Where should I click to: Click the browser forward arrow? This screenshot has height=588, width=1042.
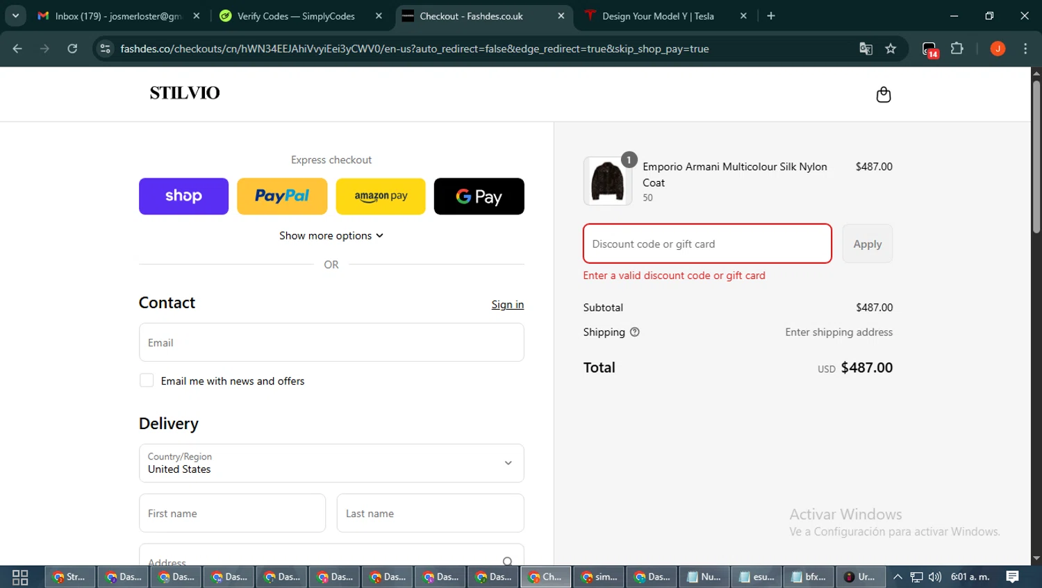[44, 49]
